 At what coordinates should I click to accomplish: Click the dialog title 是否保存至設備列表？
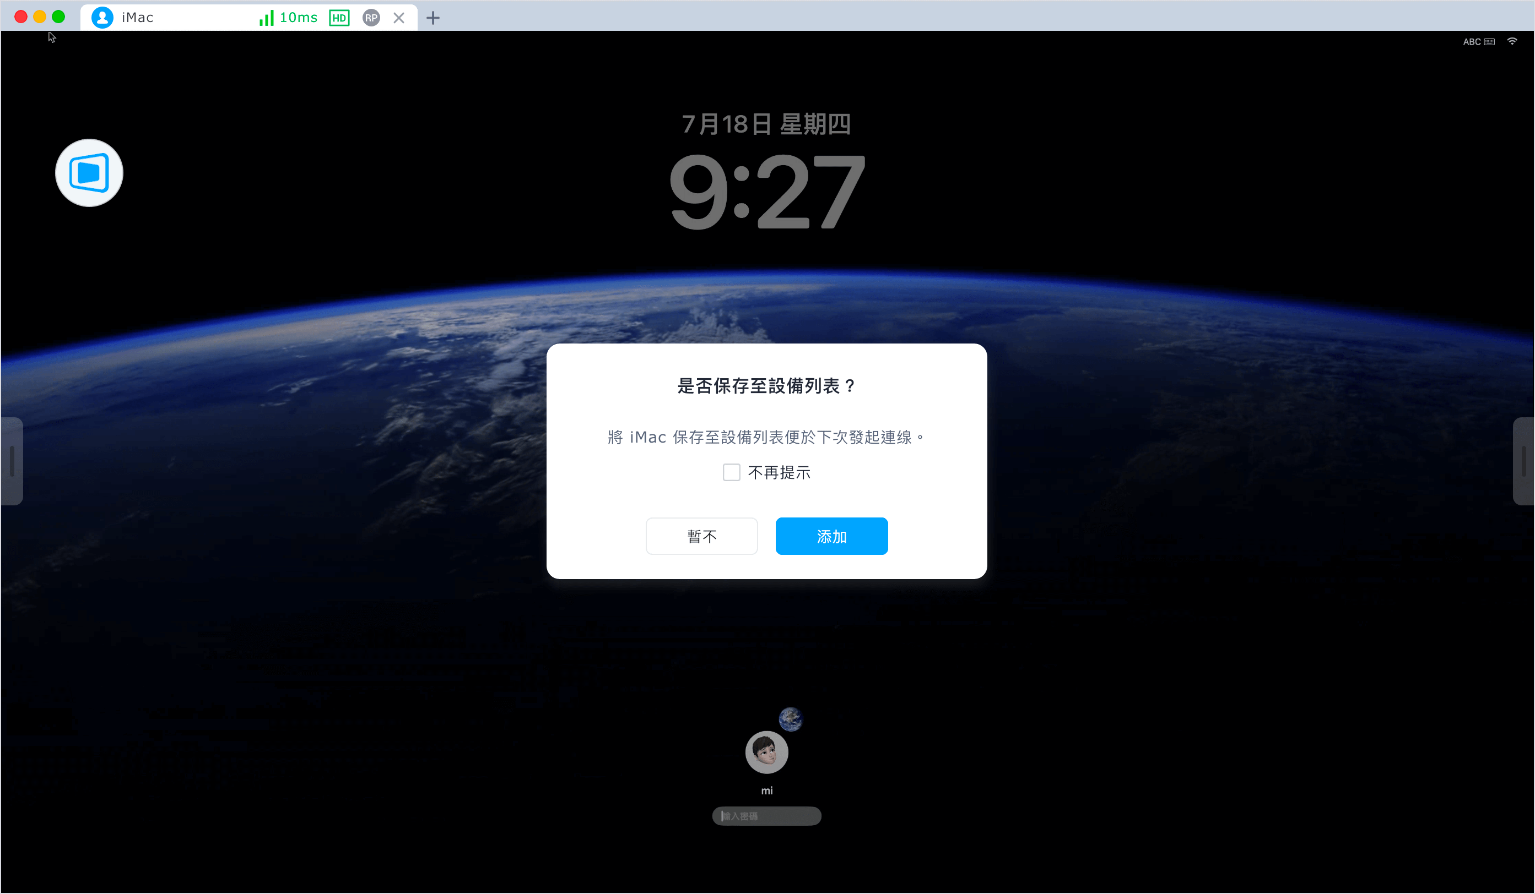(767, 386)
